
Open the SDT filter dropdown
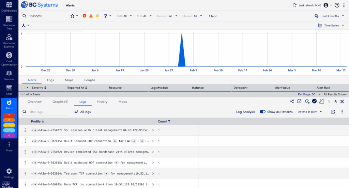click(124, 16)
